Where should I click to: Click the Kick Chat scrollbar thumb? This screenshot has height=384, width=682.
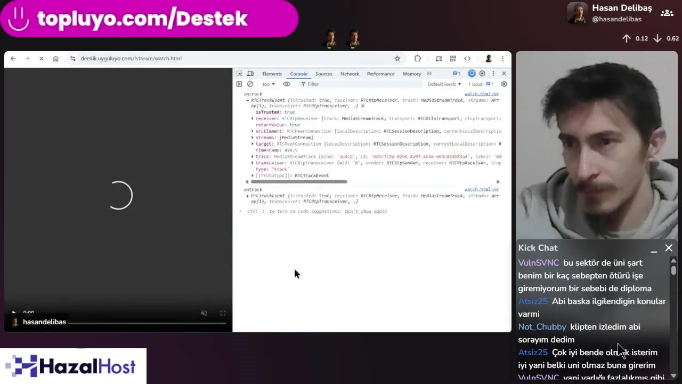click(673, 270)
